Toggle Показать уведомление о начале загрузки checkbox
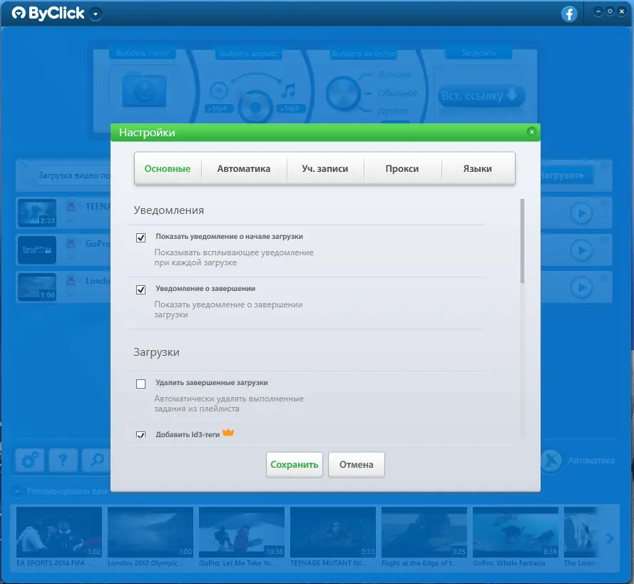The height and width of the screenshot is (584, 634). click(140, 237)
